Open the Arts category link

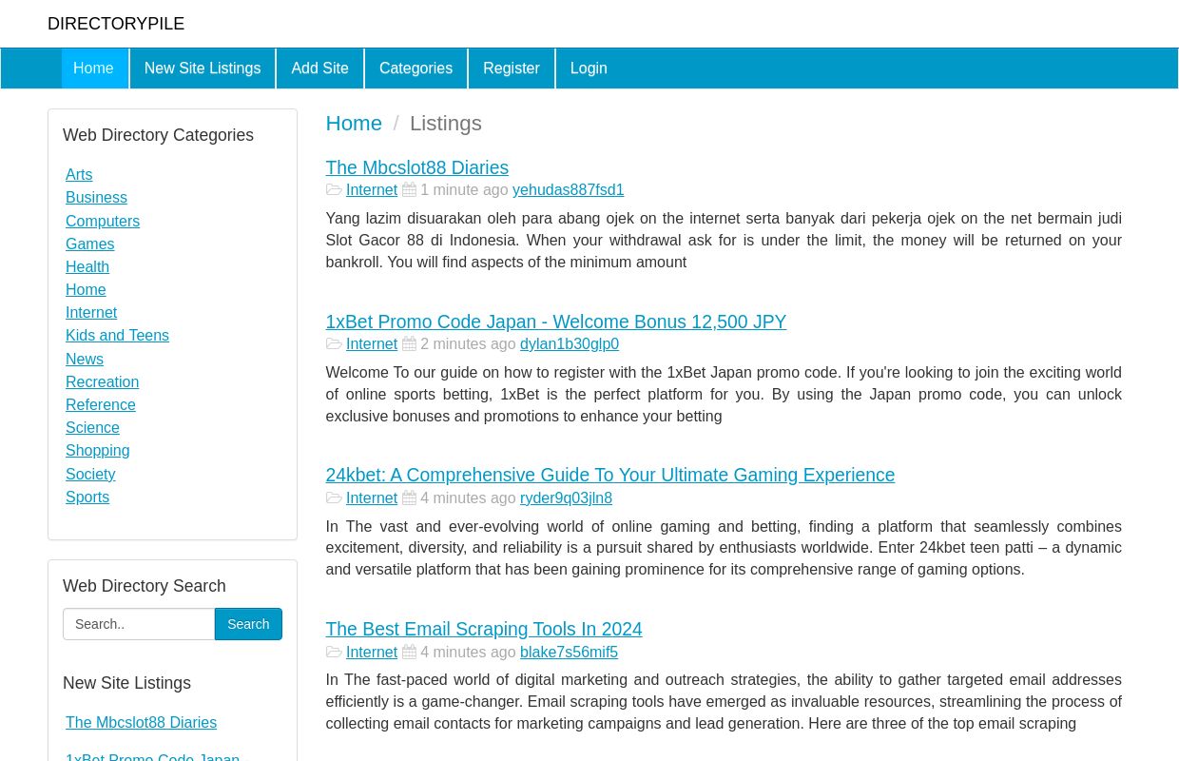point(79,175)
